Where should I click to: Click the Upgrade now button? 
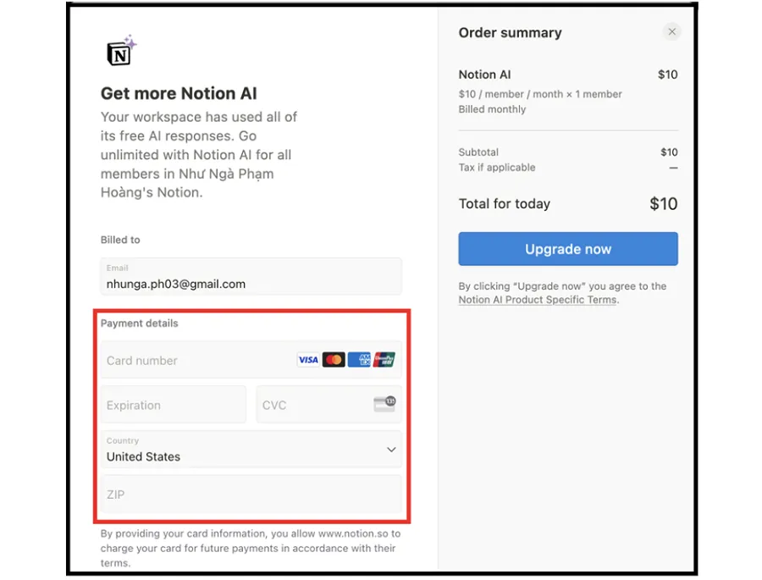[567, 249]
